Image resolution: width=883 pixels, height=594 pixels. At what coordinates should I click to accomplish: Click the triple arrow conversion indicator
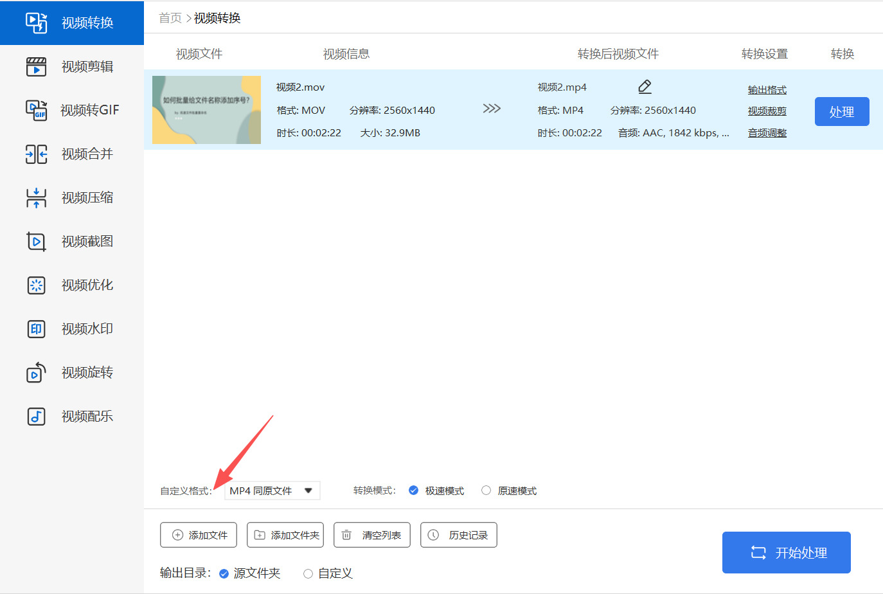492,108
